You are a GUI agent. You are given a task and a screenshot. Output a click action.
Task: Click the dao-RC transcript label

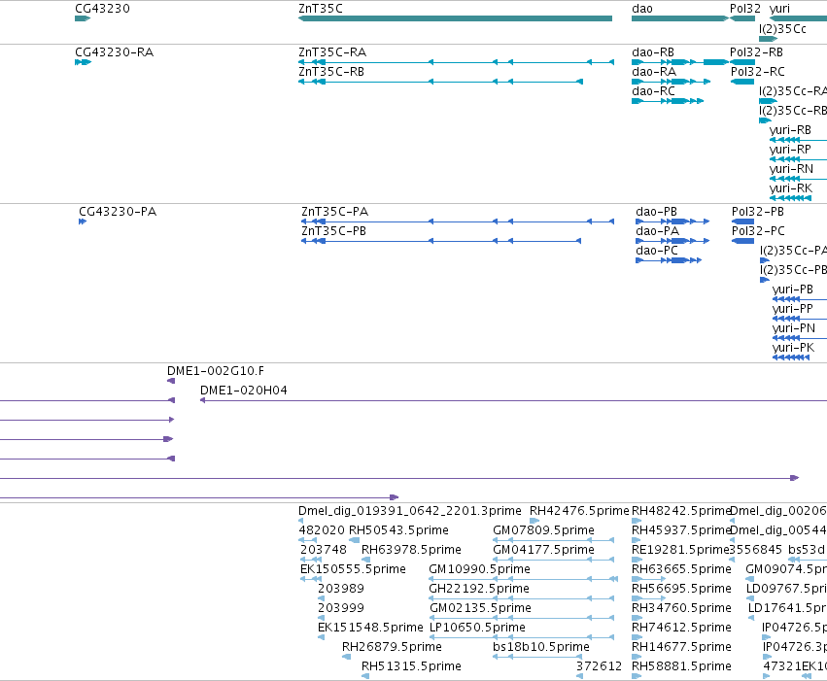(653, 91)
